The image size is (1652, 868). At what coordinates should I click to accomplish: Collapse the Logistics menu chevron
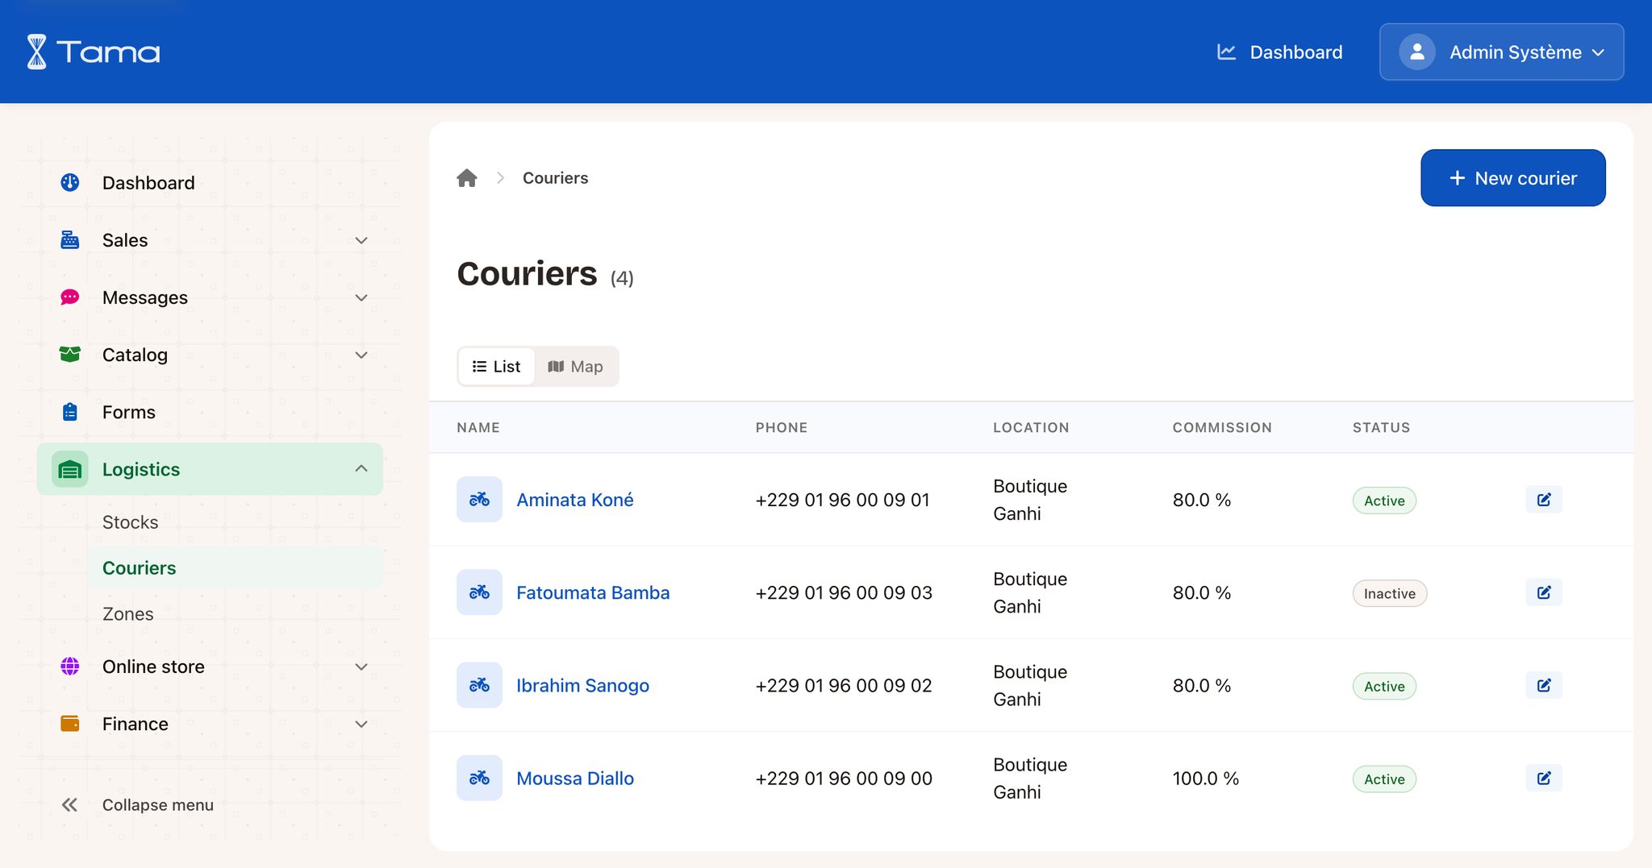click(361, 468)
